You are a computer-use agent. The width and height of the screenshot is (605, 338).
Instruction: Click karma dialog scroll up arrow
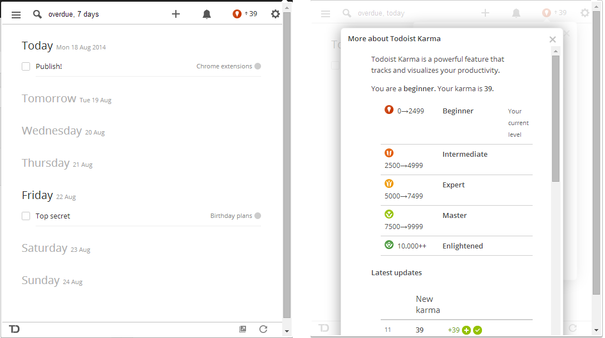click(x=555, y=51)
